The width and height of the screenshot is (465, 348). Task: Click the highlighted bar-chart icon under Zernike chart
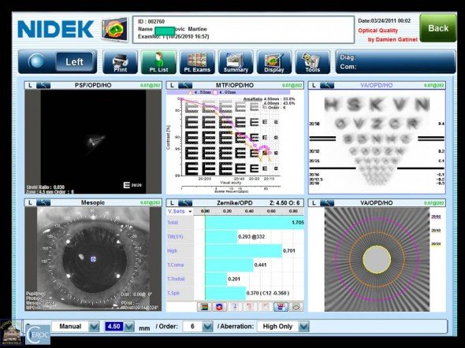click(x=281, y=307)
